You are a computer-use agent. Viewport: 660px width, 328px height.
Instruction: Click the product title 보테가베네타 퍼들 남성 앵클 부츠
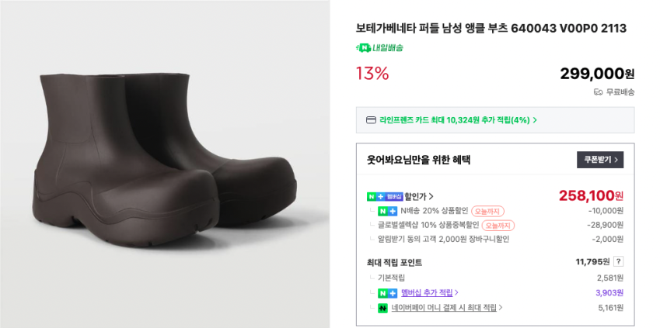coord(491,28)
